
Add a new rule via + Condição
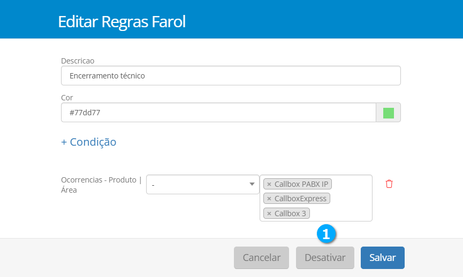pos(88,142)
